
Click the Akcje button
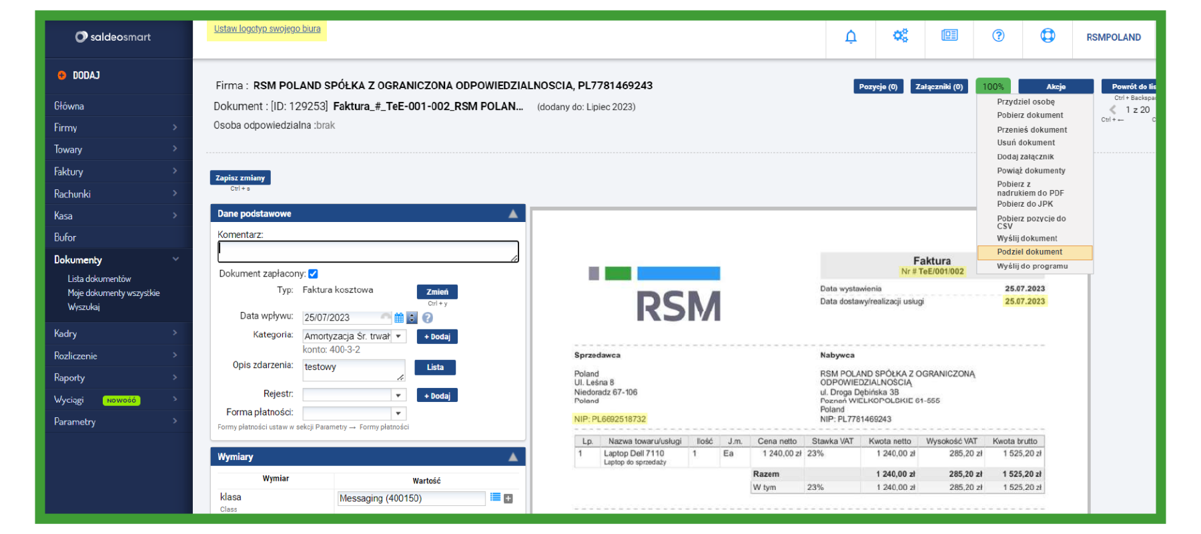click(1056, 87)
